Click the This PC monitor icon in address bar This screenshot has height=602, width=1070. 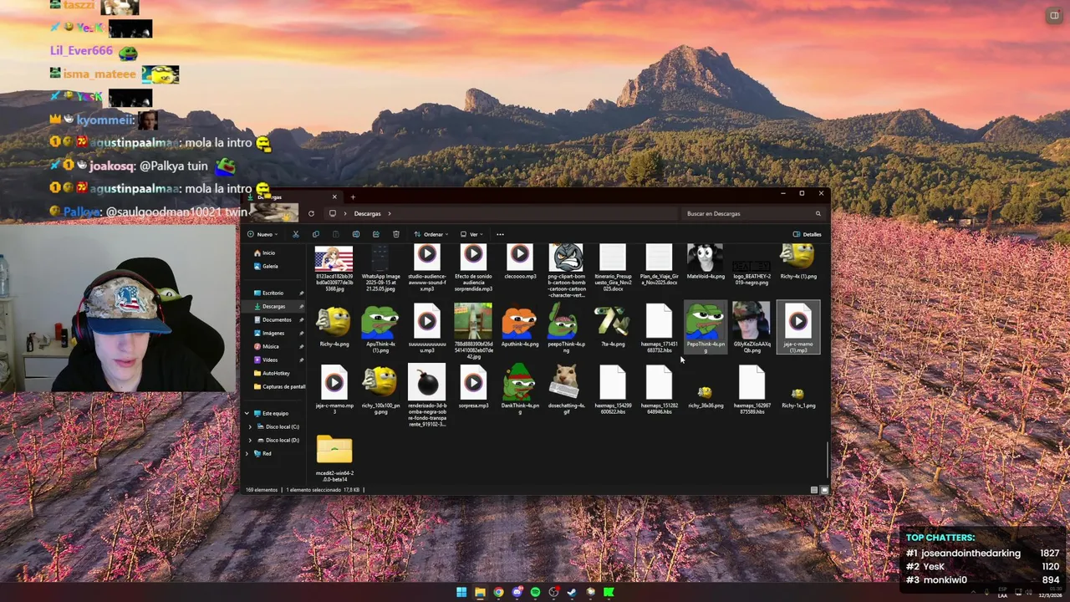pyautogui.click(x=332, y=213)
